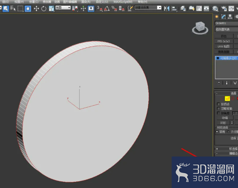Toggle the Spinner Snap button
This screenshot has height=188, width=238.
122,8
